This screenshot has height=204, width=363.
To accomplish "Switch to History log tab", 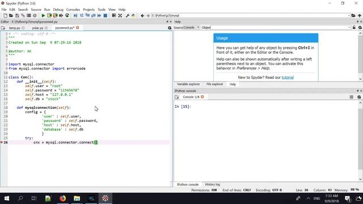I will click(x=212, y=185).
